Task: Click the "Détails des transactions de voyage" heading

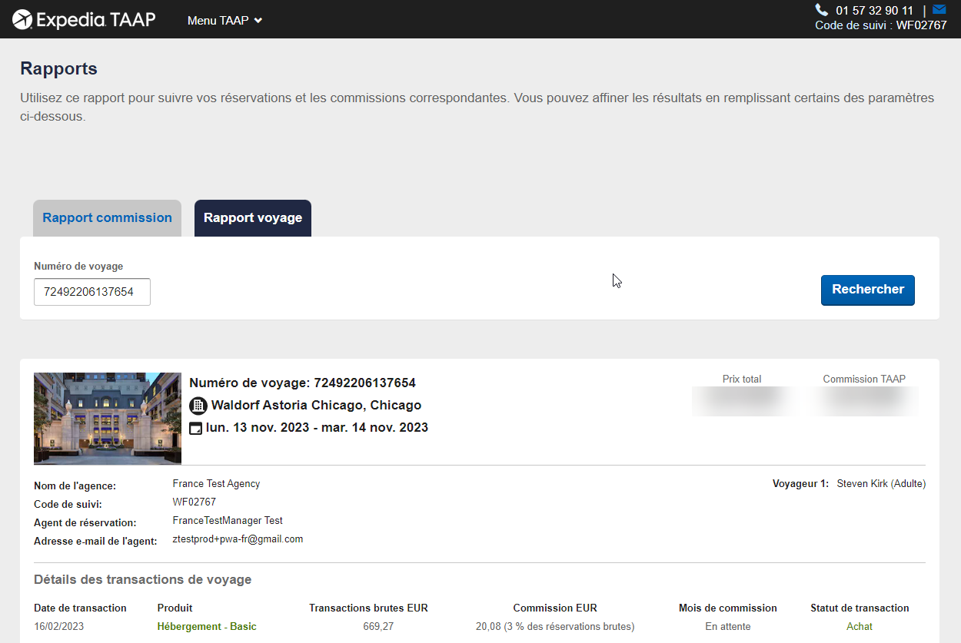Action: pyautogui.click(x=142, y=580)
